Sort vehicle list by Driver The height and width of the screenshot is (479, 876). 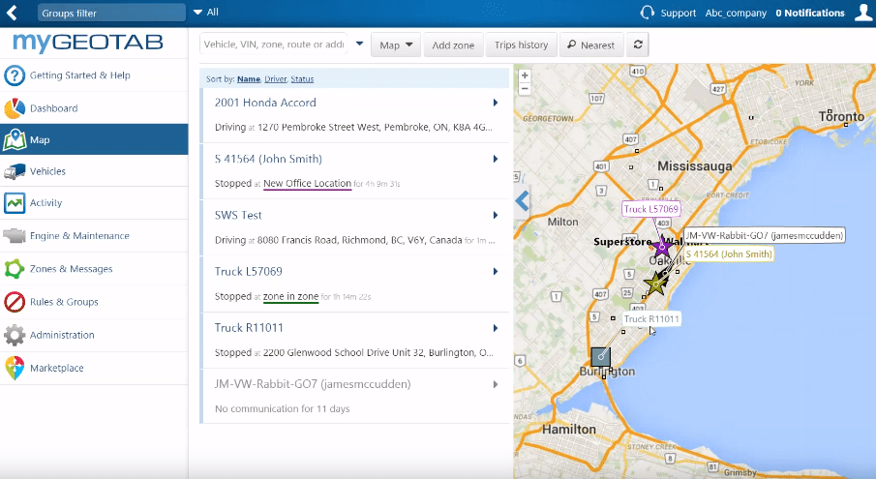[x=275, y=79]
